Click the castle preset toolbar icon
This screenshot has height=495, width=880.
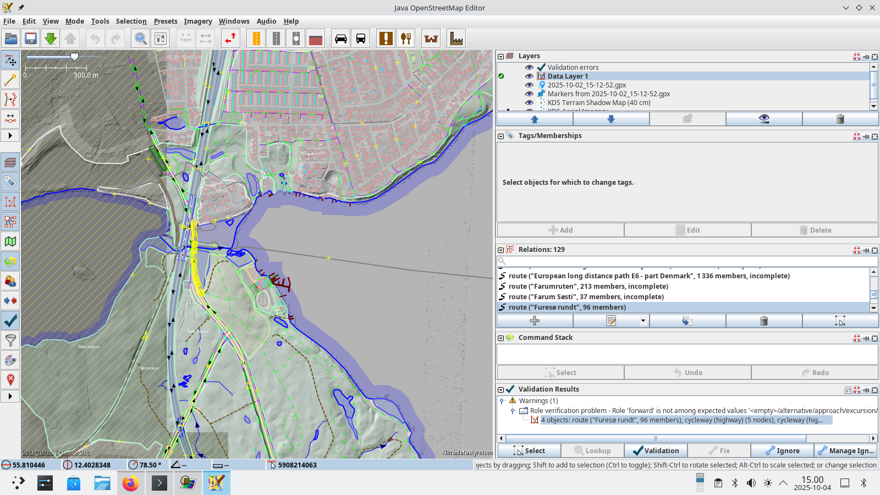point(431,38)
